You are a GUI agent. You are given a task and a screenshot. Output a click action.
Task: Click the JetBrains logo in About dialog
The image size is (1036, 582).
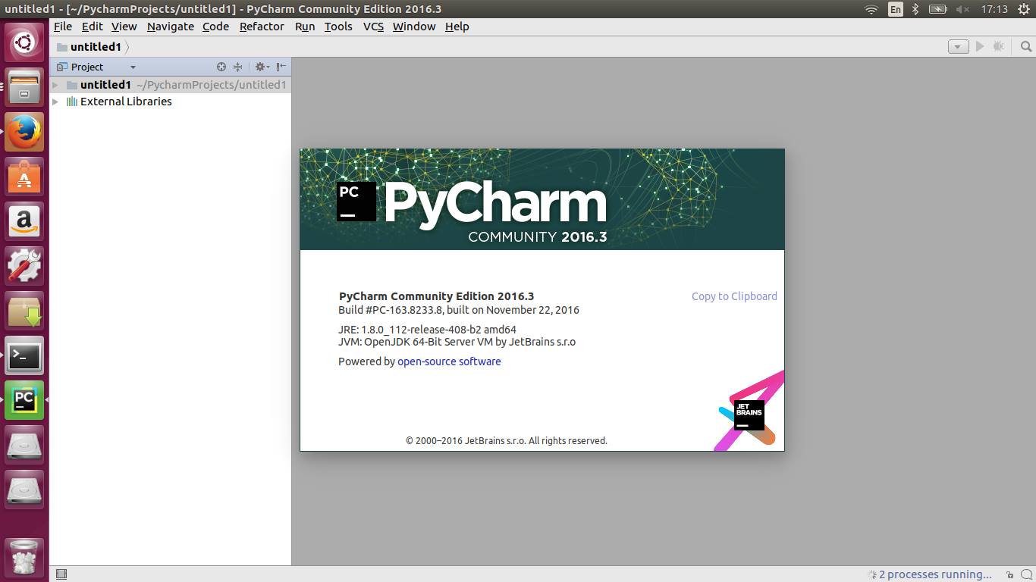749,415
